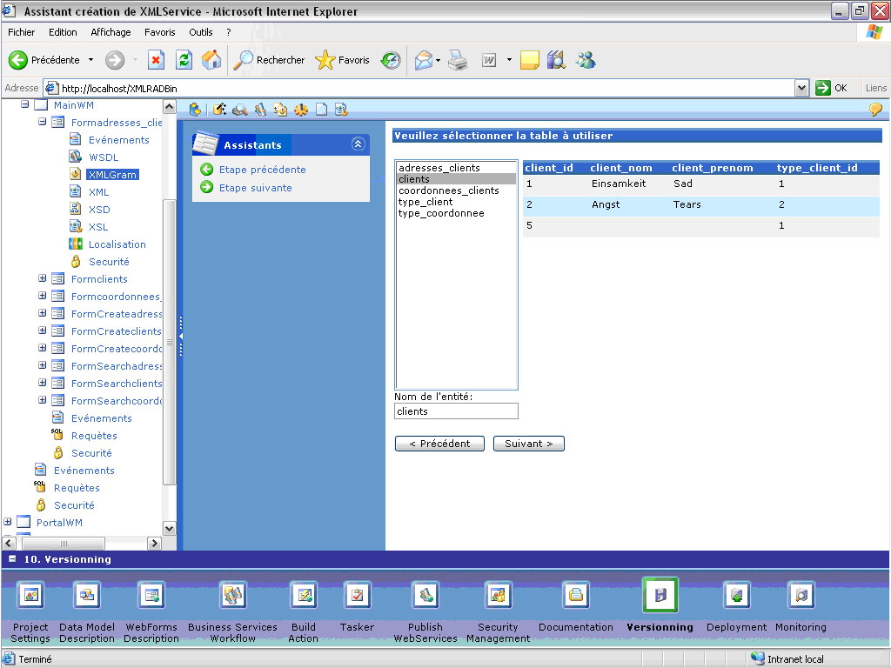Screen dimensions: 891x668
Task: Click the IE Refresh toolbar icon
Action: (184, 60)
